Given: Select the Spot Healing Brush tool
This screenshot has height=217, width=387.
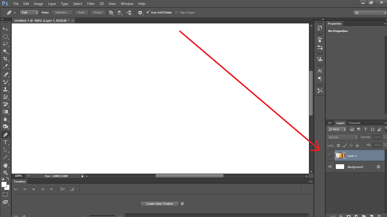Looking at the screenshot, I should [x=5, y=75].
